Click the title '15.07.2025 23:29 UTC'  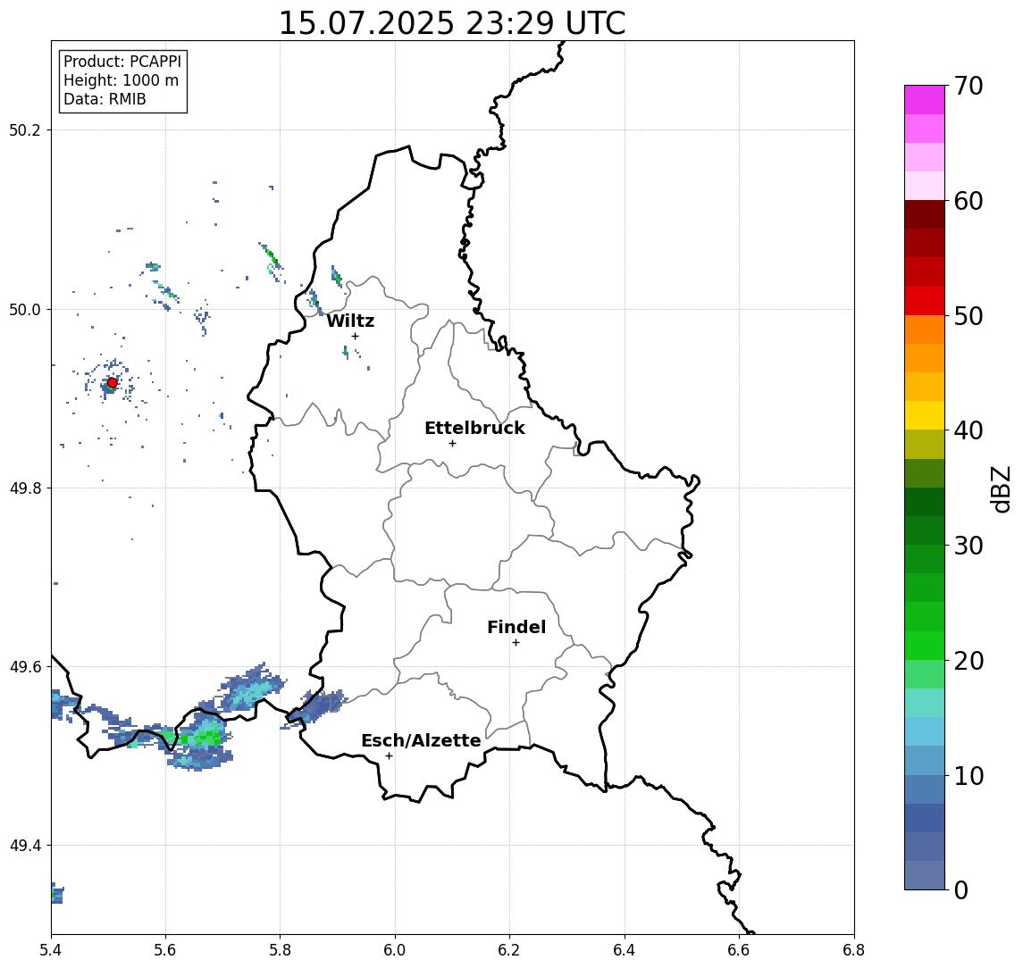pos(452,23)
